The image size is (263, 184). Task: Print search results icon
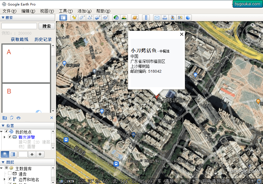pos(18,118)
